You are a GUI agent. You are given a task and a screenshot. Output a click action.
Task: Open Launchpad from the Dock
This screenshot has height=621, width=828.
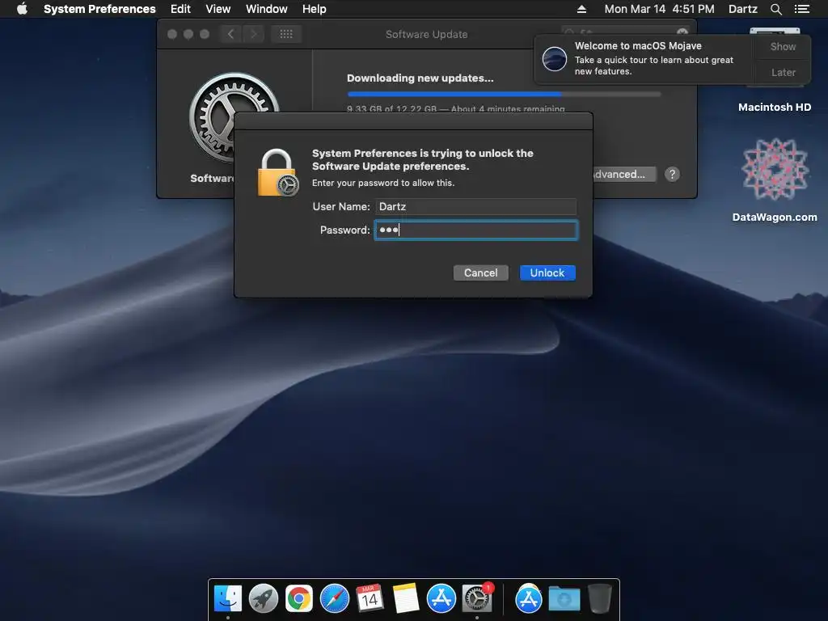[264, 599]
